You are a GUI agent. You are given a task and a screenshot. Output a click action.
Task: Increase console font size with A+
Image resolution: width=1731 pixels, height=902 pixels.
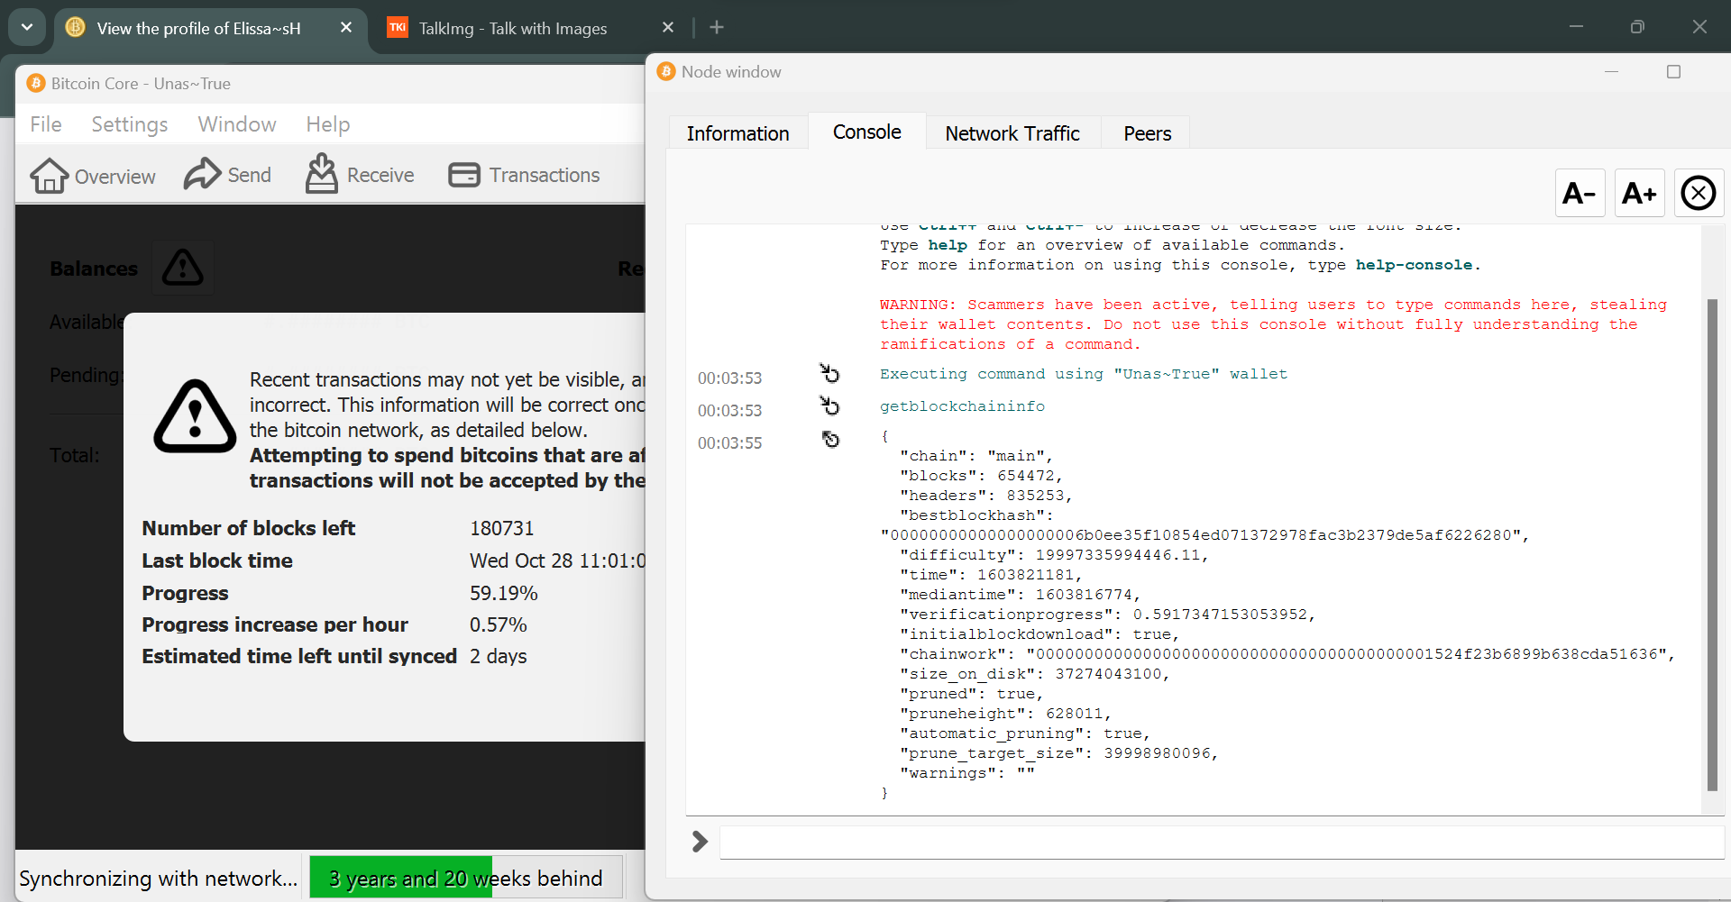point(1639,193)
